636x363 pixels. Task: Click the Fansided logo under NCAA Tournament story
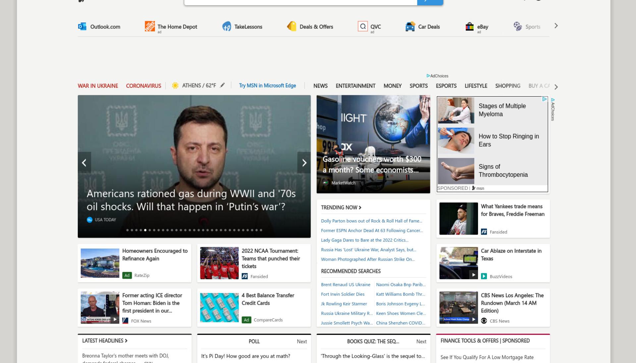245,276
